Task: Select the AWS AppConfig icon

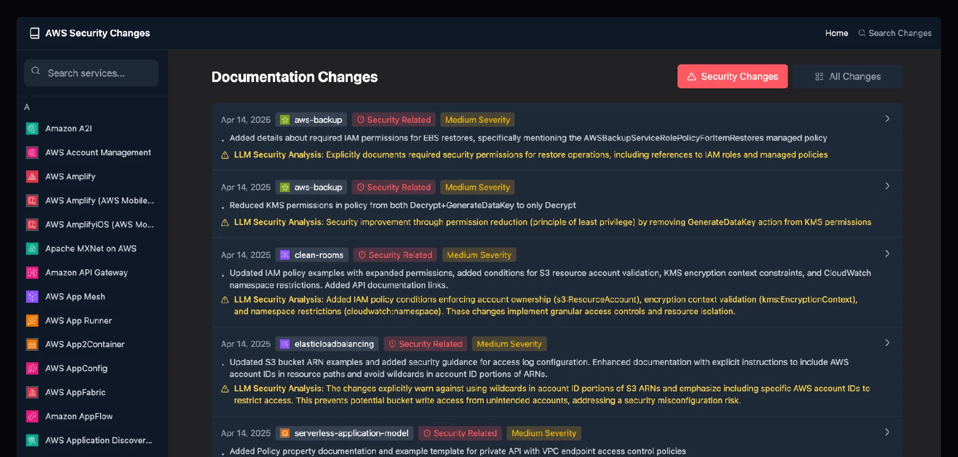Action: click(32, 368)
